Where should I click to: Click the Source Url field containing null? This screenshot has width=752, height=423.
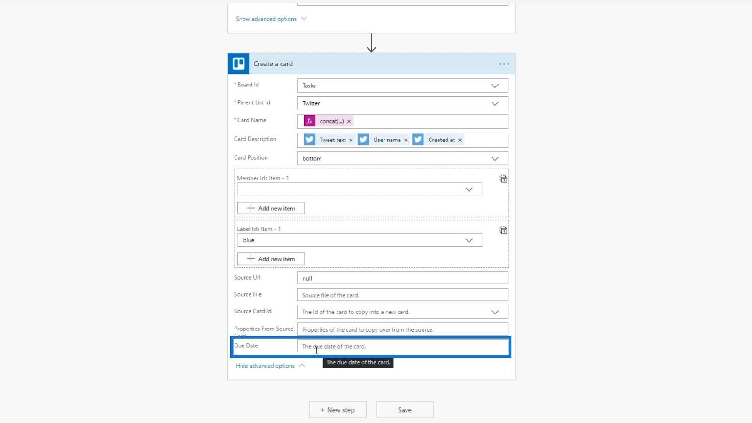click(402, 278)
